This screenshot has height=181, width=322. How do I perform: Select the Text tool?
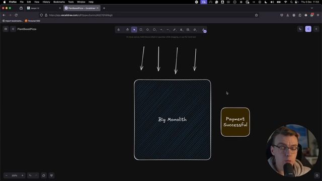pos(181,30)
